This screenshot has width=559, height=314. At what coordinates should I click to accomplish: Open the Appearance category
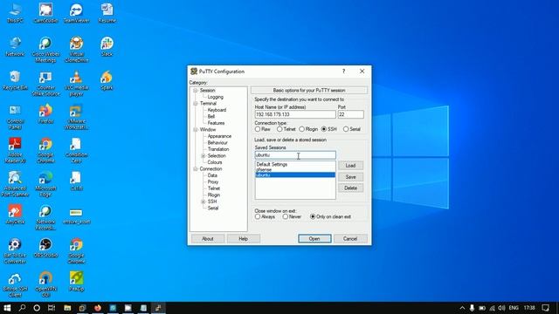(x=219, y=136)
